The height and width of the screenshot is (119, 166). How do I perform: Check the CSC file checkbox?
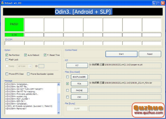67,97
